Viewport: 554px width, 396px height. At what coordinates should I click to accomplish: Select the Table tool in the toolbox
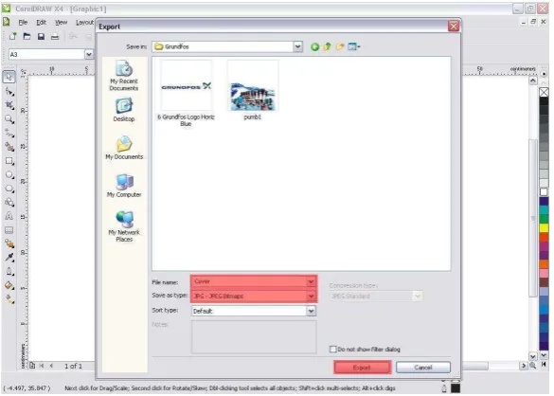(9, 230)
